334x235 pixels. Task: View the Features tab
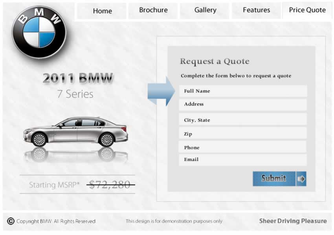[x=256, y=10]
